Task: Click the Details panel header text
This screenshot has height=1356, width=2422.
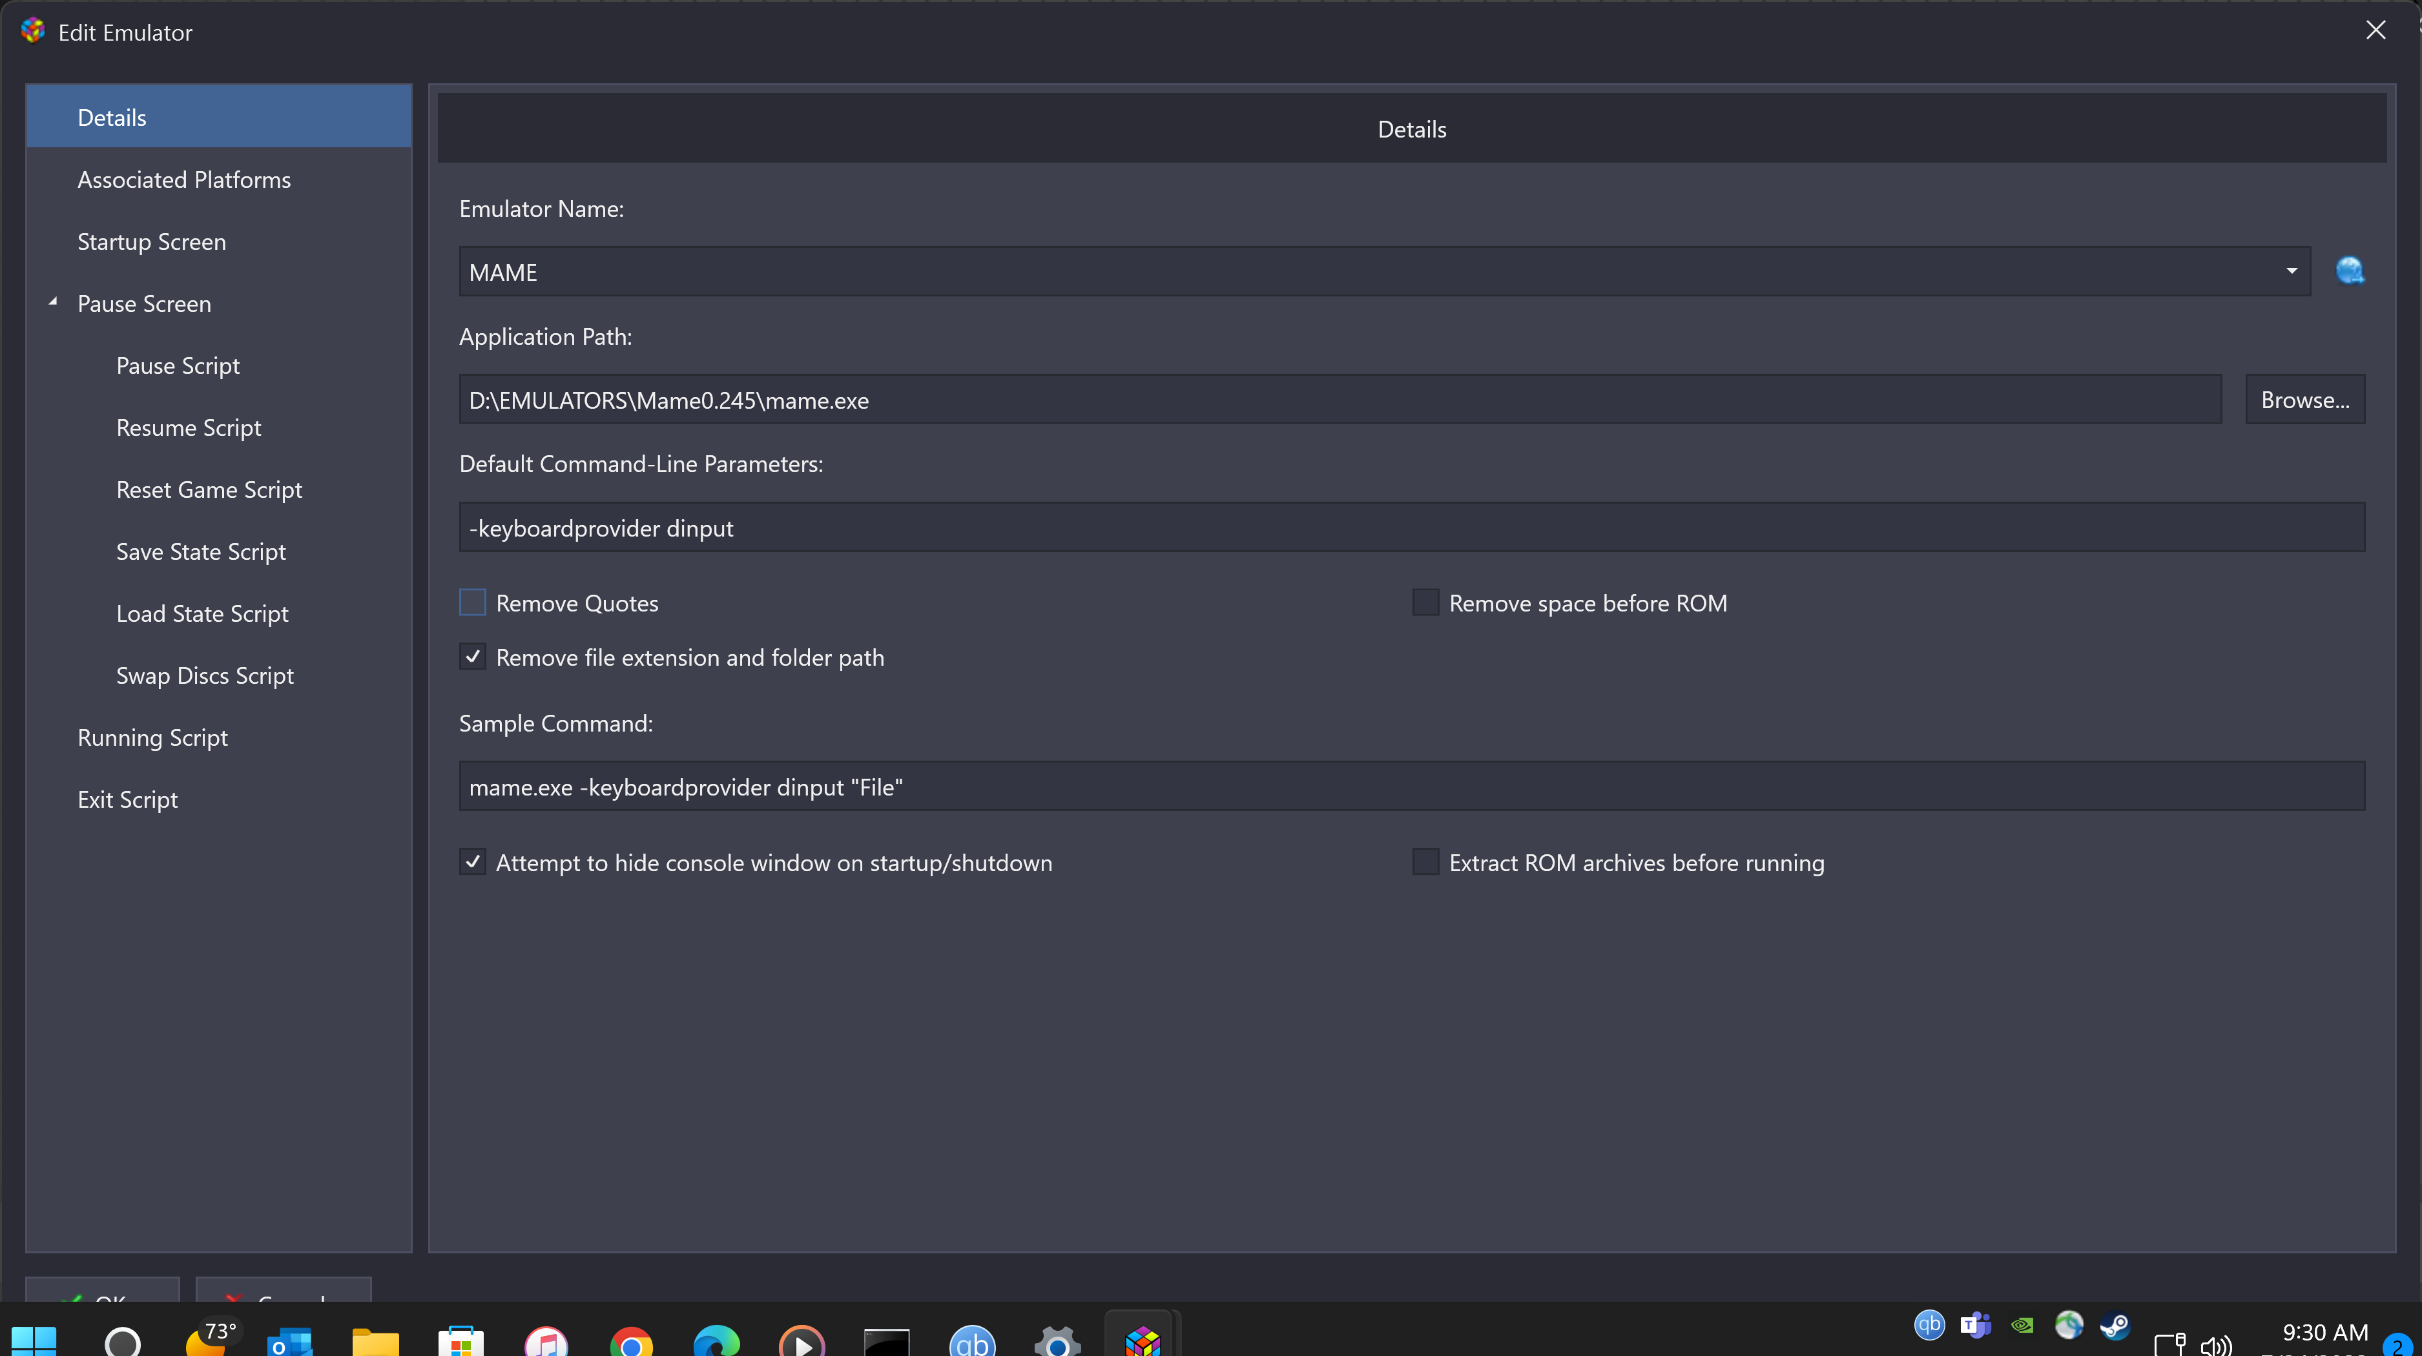Action: (1411, 128)
